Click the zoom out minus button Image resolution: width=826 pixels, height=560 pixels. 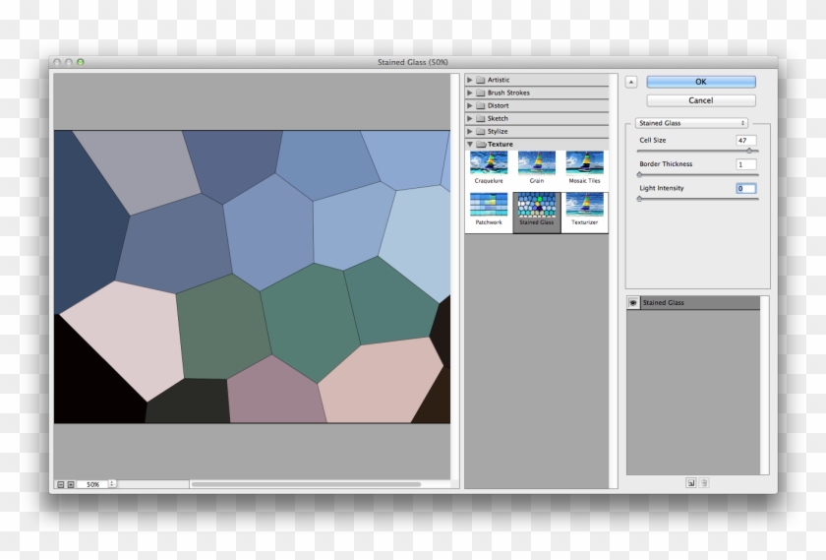point(60,484)
